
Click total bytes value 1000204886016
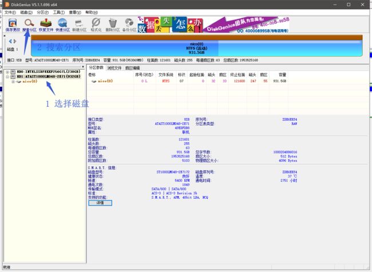tap(285, 152)
